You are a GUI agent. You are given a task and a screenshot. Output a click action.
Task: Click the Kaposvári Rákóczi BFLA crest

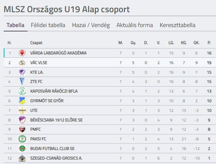coord(22,91)
